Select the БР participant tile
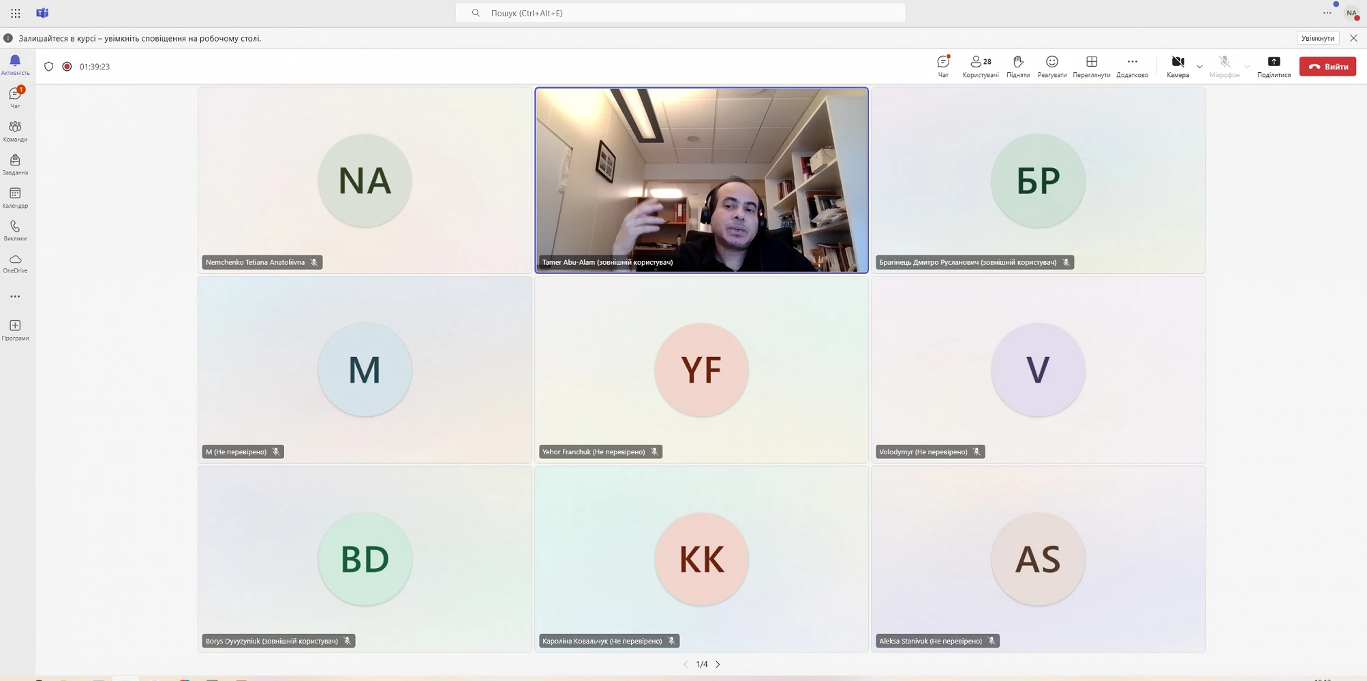 [1038, 180]
